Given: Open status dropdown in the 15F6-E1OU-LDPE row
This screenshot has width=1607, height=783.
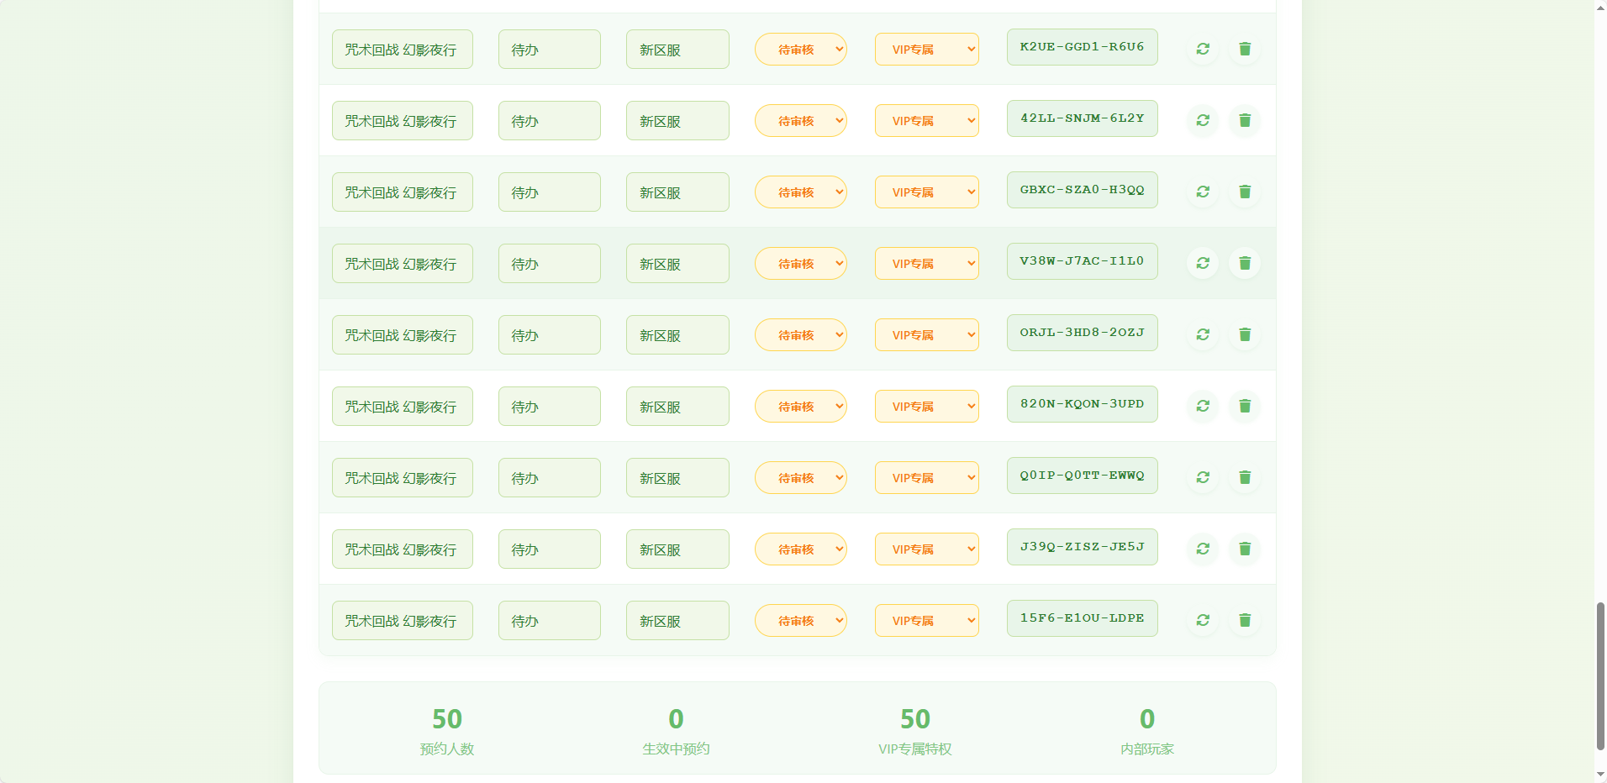Looking at the screenshot, I should (800, 621).
